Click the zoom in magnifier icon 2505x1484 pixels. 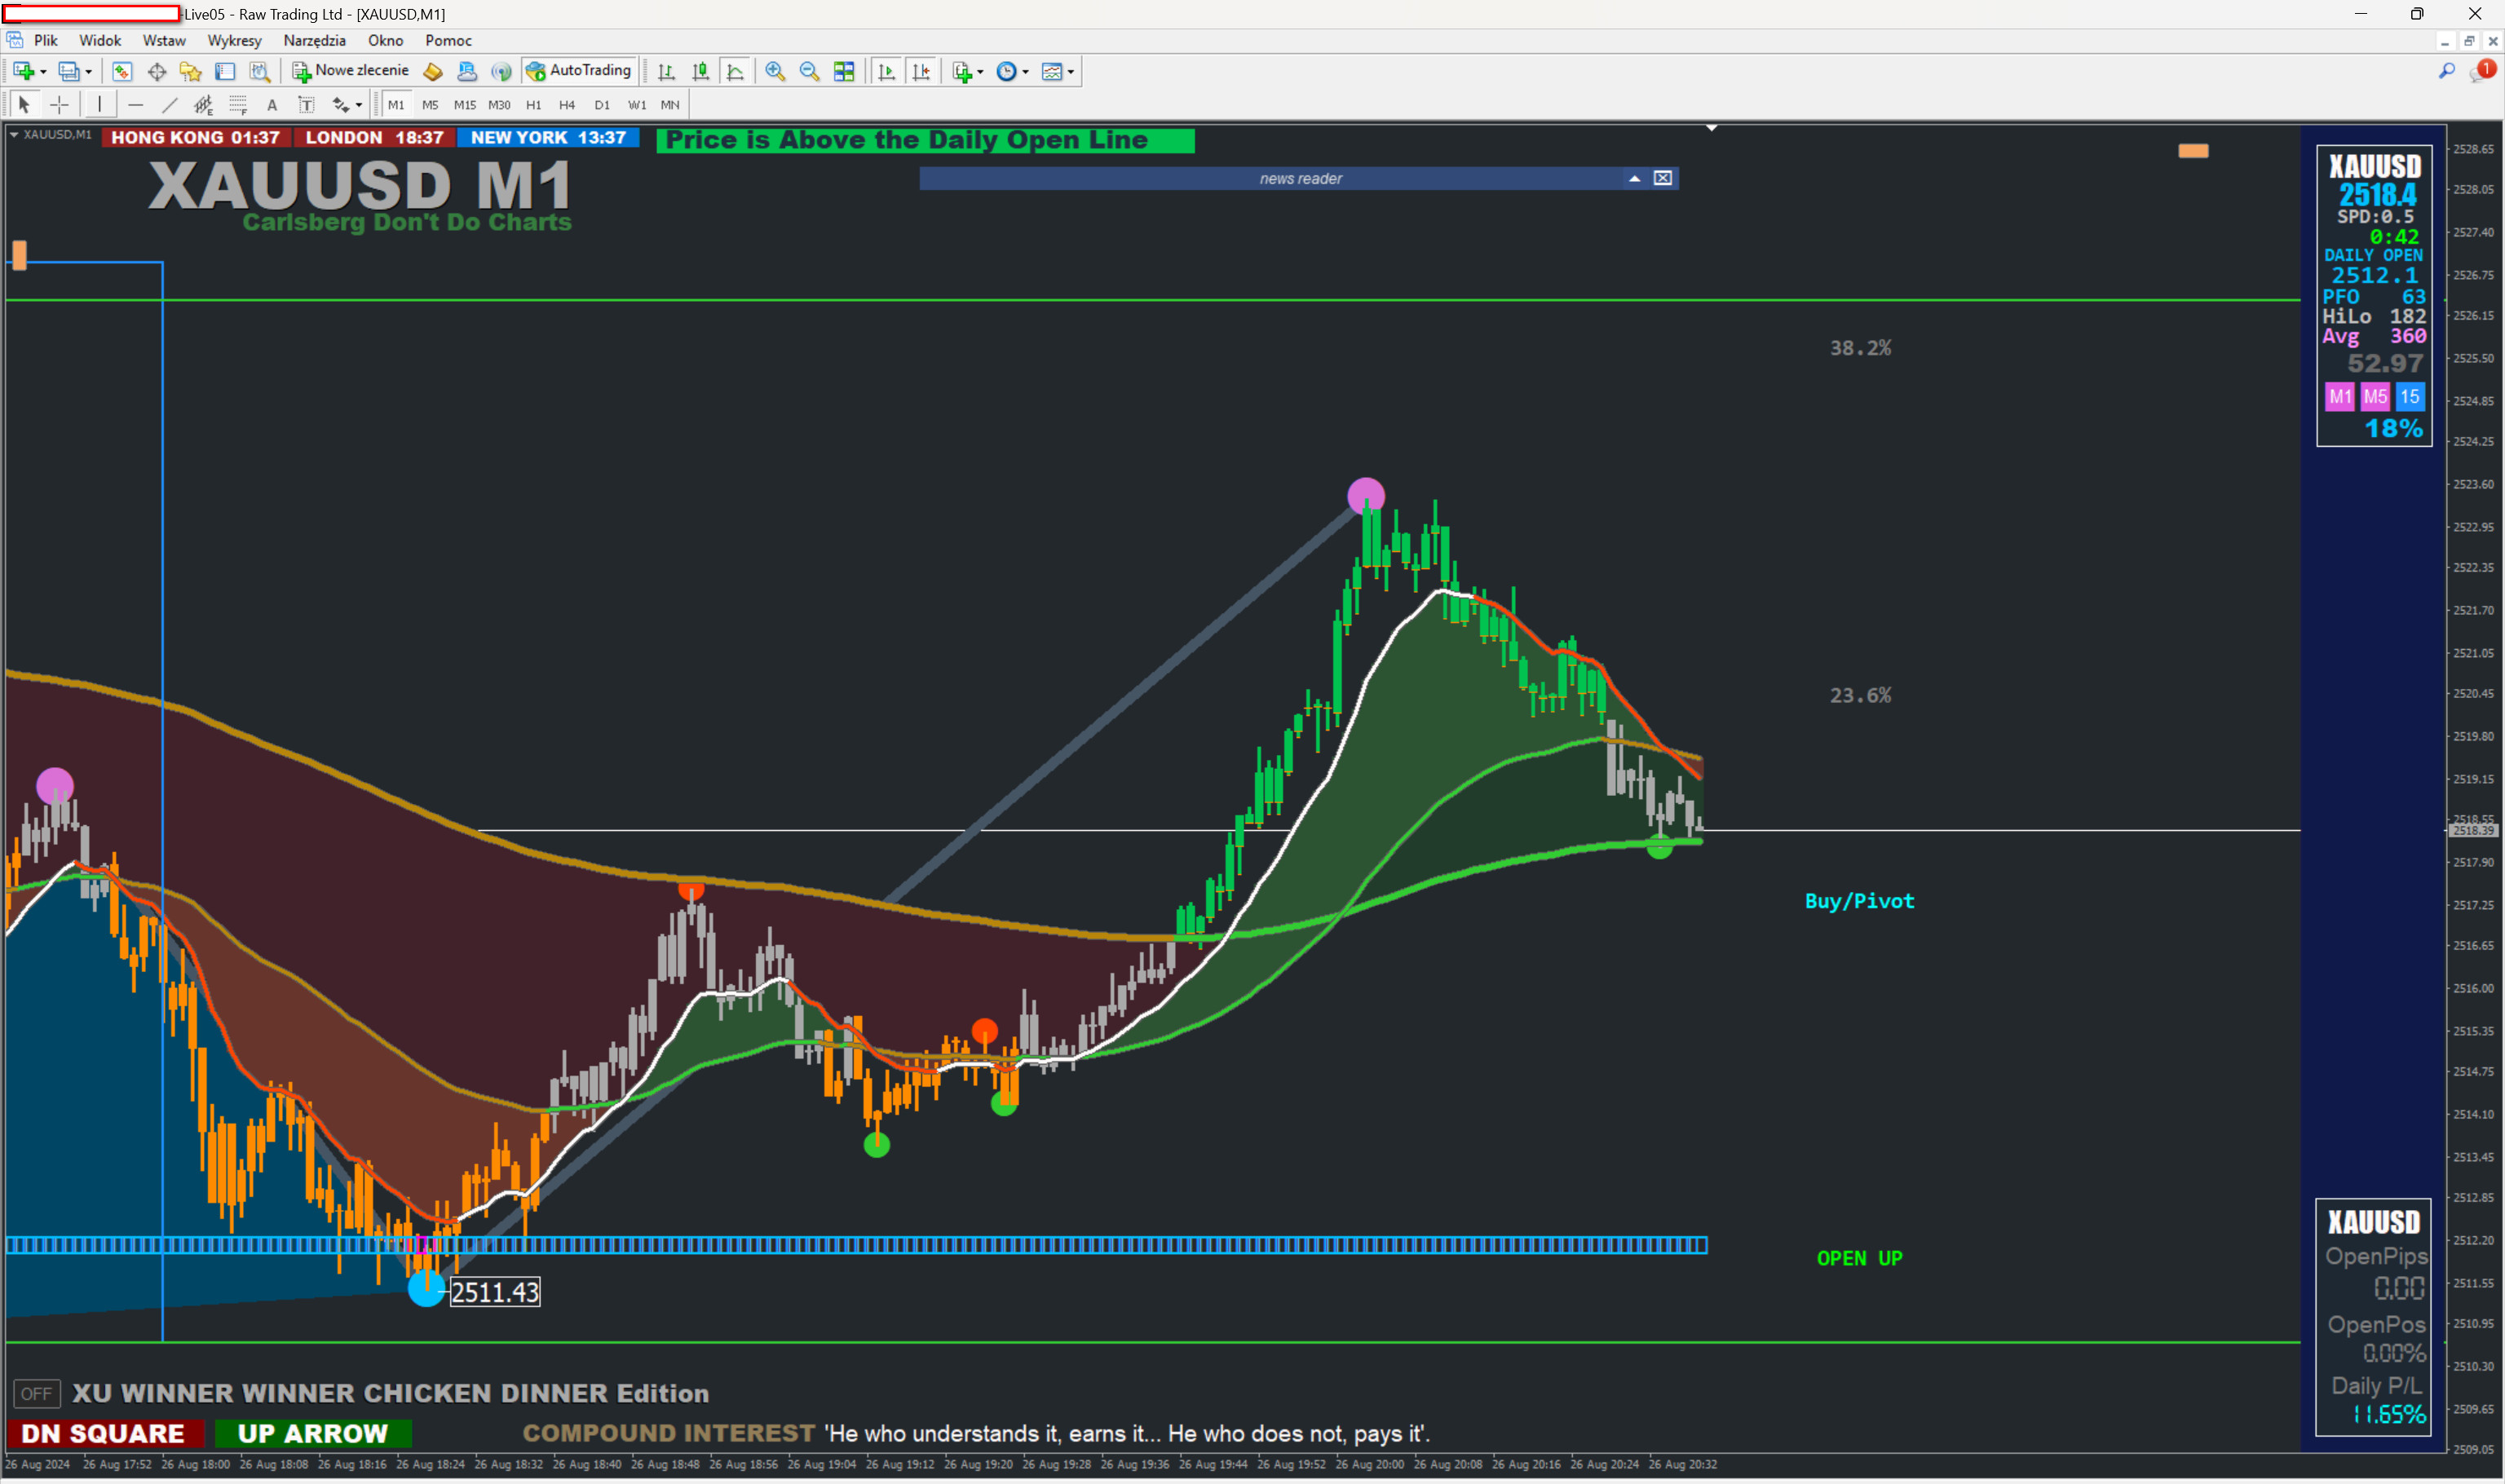pyautogui.click(x=775, y=71)
